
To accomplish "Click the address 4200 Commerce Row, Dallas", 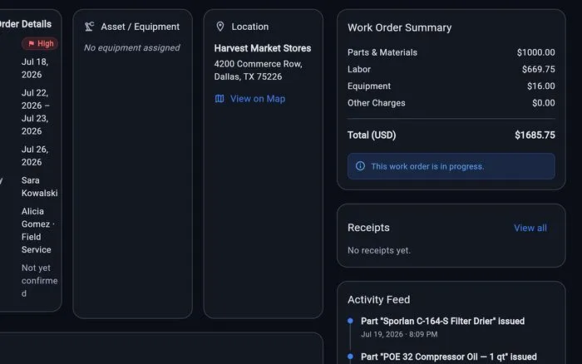I will (x=258, y=70).
